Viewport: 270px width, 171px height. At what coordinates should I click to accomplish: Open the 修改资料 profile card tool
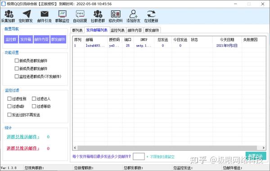point(115,16)
